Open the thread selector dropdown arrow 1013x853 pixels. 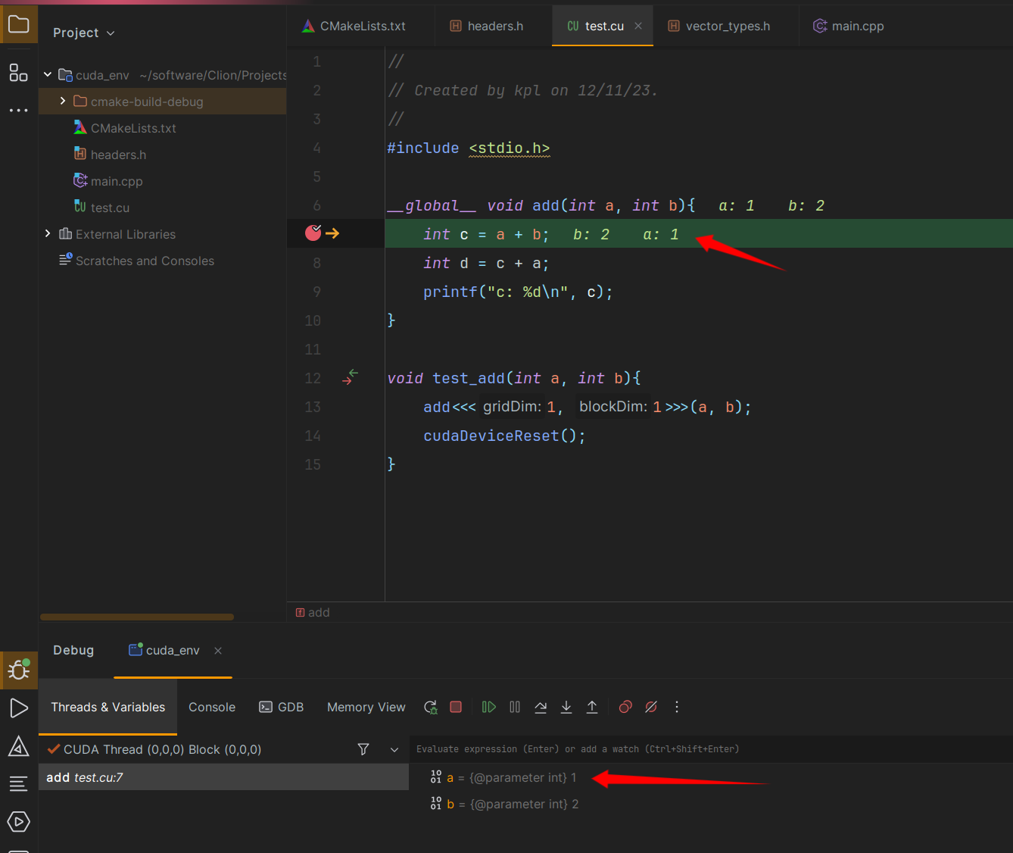[x=394, y=749]
